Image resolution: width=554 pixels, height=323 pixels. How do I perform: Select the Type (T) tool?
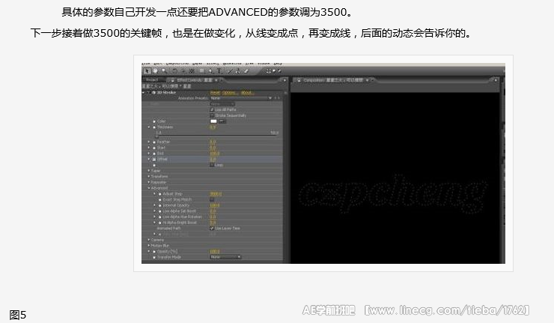coord(219,71)
